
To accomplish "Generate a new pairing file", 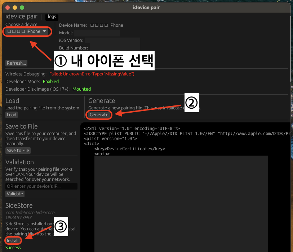I will pyautogui.click(x=99, y=115).
